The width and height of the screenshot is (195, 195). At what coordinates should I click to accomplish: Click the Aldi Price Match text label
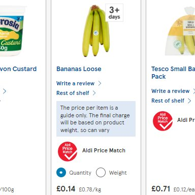click(x=104, y=150)
